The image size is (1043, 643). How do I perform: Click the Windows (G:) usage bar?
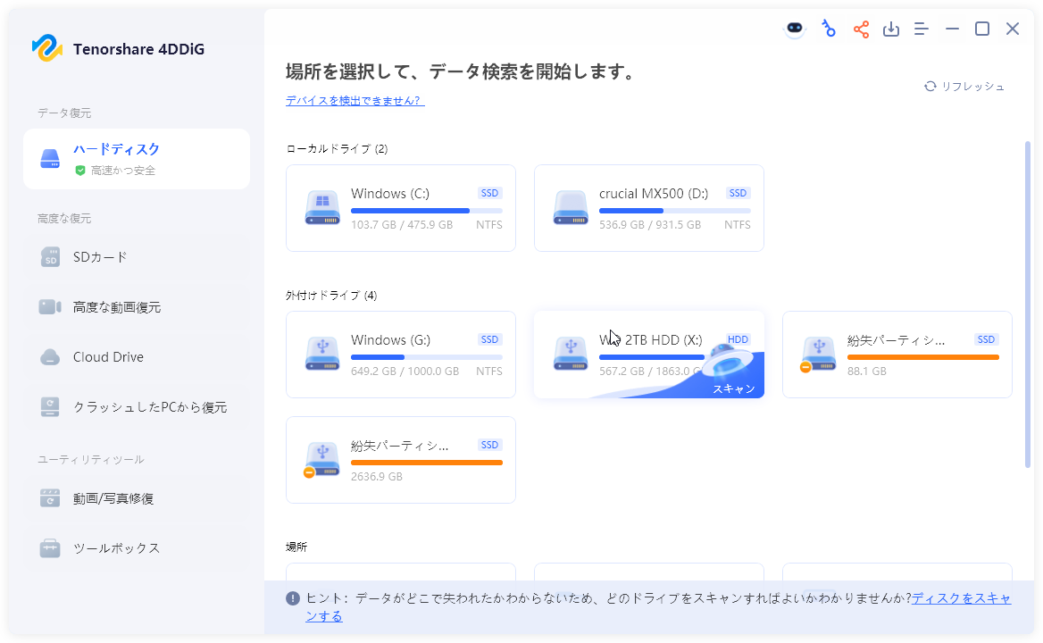click(426, 357)
